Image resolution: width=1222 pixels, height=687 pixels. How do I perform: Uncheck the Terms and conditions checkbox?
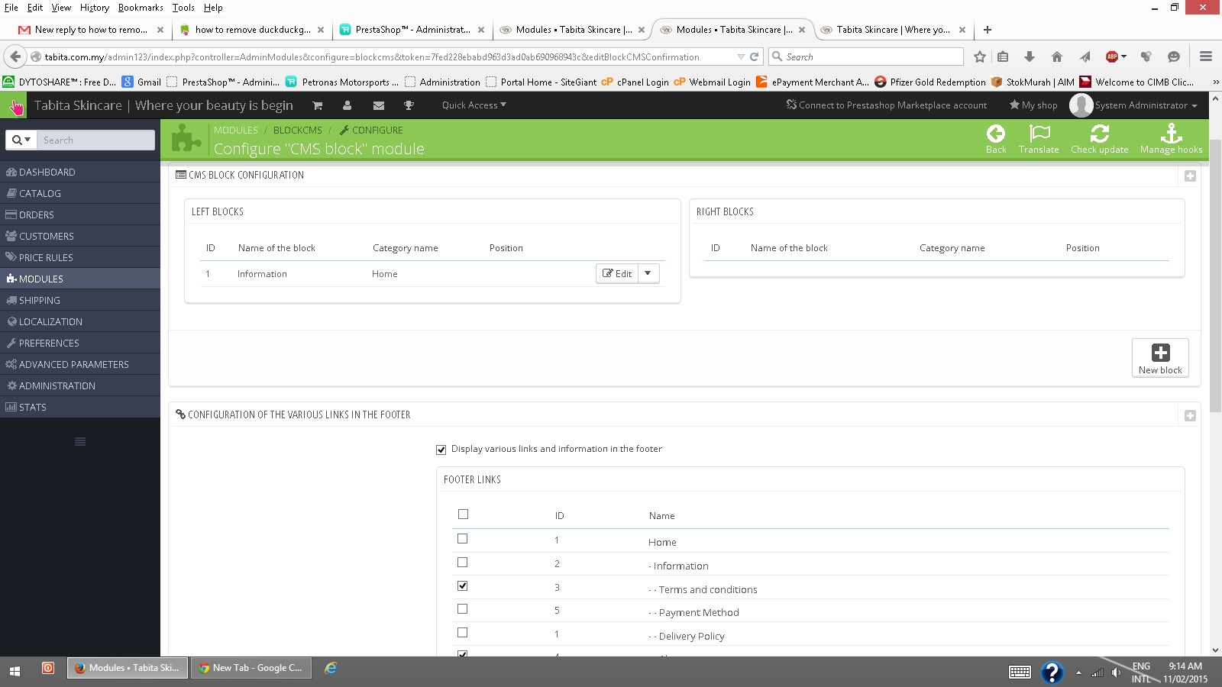[462, 585]
